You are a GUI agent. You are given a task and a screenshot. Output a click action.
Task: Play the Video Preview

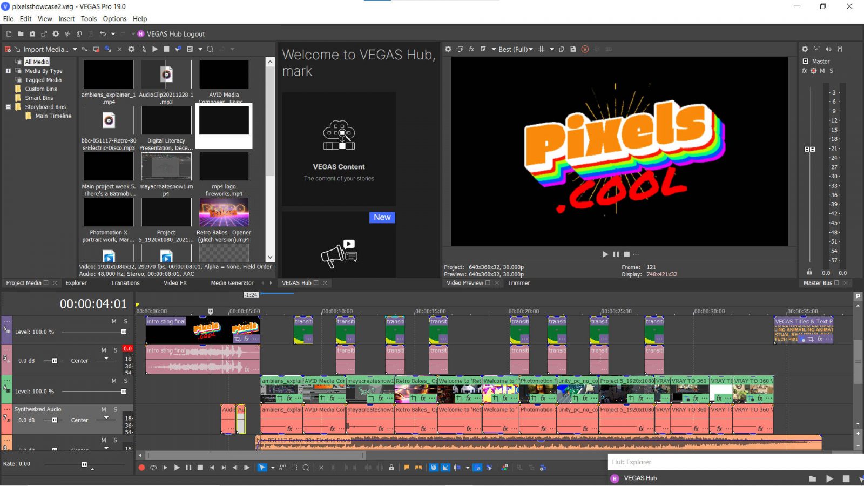click(x=605, y=254)
